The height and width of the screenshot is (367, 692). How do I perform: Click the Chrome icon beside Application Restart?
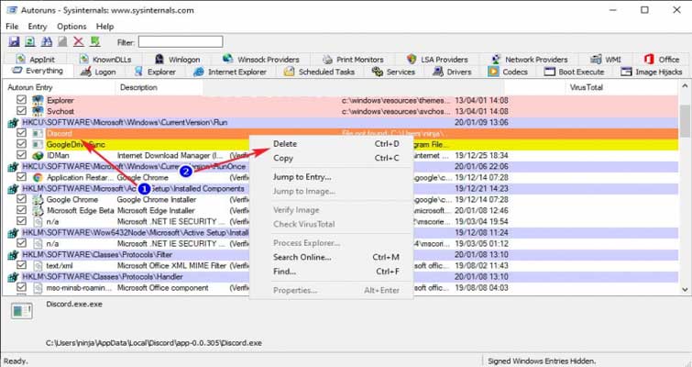[x=38, y=178]
